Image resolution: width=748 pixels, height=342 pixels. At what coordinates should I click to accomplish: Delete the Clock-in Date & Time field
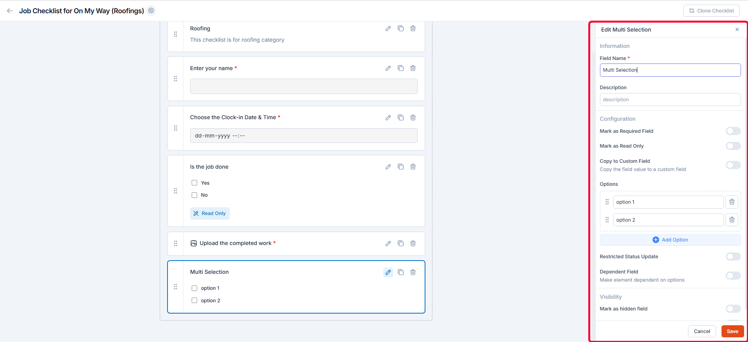click(x=413, y=118)
